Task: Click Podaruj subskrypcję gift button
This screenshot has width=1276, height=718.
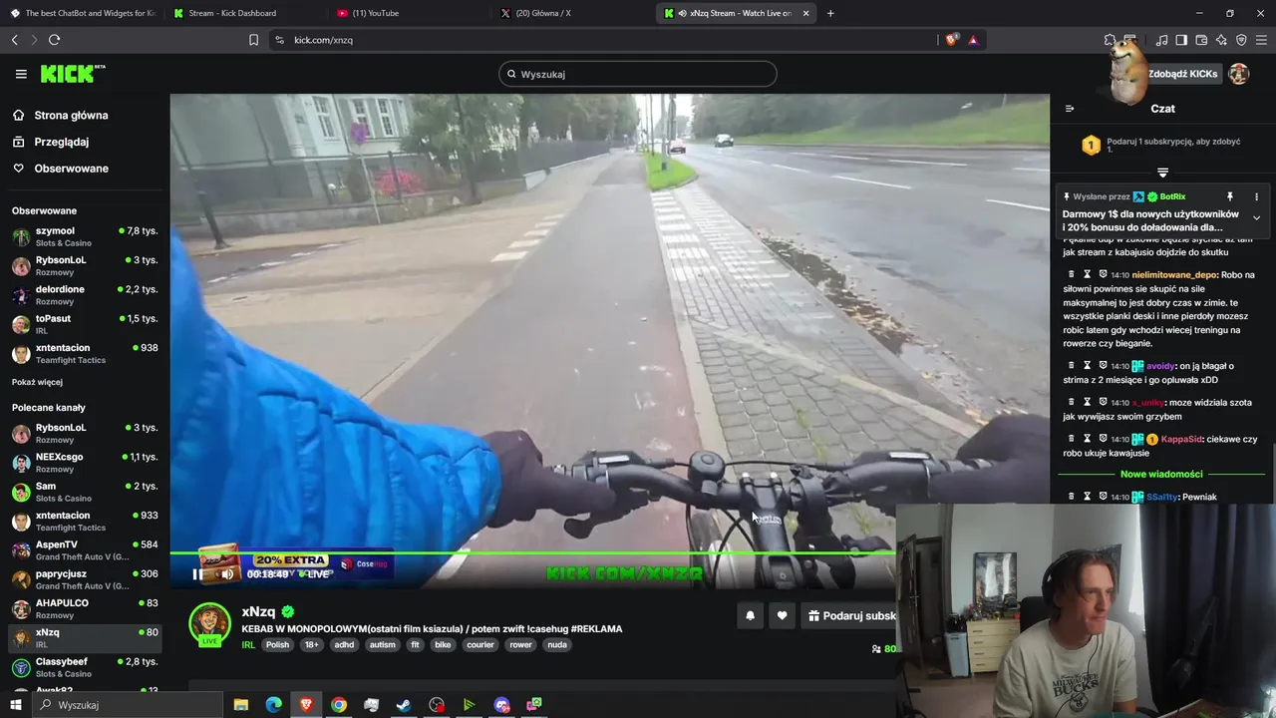Action: coord(849,616)
